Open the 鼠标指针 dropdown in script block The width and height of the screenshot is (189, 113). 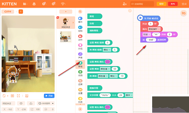154,29
